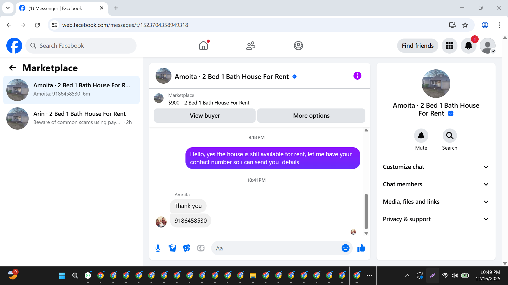This screenshot has width=508, height=285.
Task: Open a new browser tab
Action: click(x=116, y=8)
